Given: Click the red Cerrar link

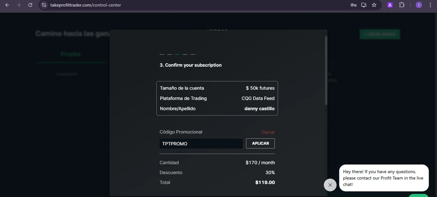Looking at the screenshot, I should pyautogui.click(x=268, y=132).
